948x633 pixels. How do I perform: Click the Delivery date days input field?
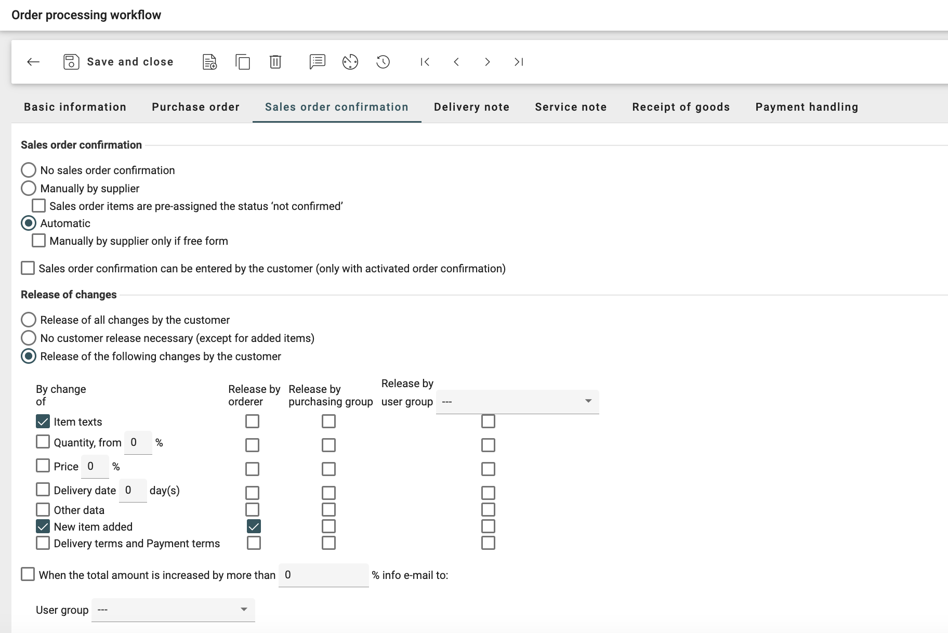(x=133, y=491)
